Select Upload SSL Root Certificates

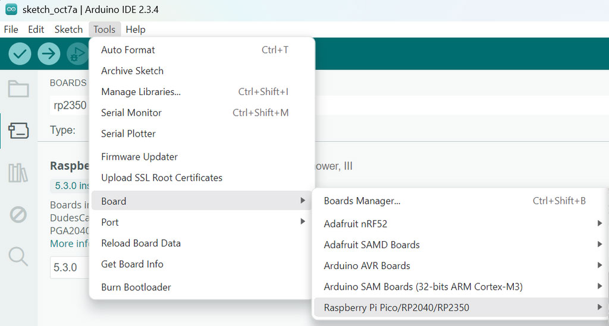(x=202, y=178)
